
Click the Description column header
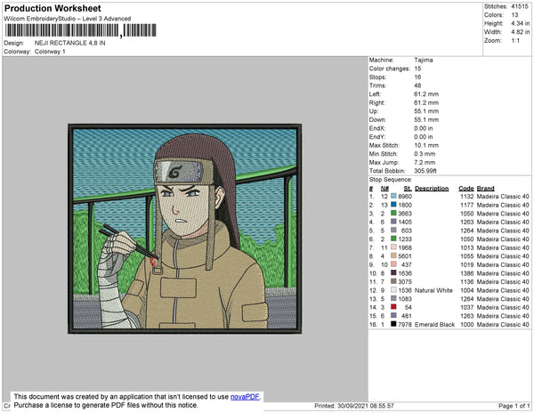pyautogui.click(x=432, y=189)
